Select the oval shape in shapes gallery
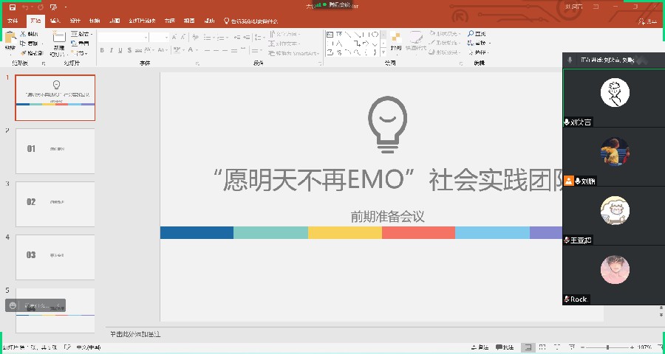Screen dimensions: 665x354 [x=375, y=35]
